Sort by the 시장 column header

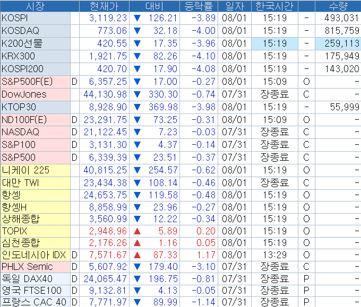35,6
